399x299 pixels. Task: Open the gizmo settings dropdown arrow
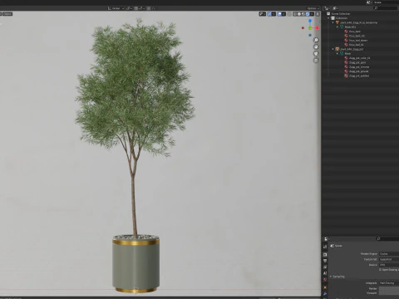pyautogui.click(x=273, y=14)
